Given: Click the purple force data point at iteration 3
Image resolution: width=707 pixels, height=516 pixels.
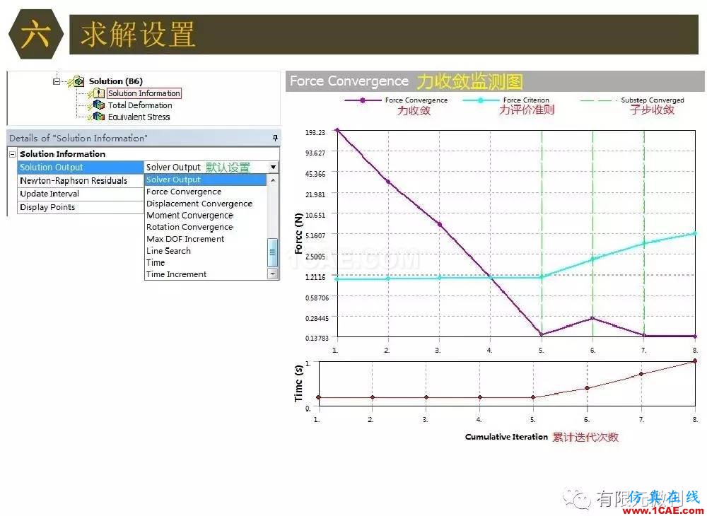Looking at the screenshot, I should coord(440,225).
